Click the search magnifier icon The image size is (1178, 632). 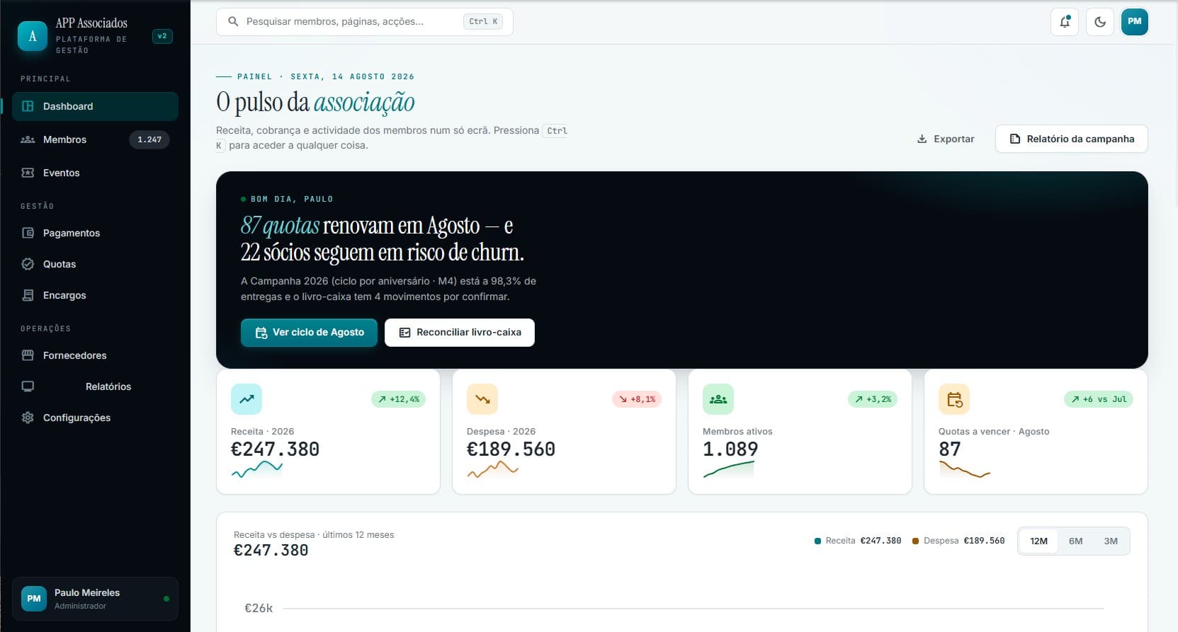click(x=233, y=22)
